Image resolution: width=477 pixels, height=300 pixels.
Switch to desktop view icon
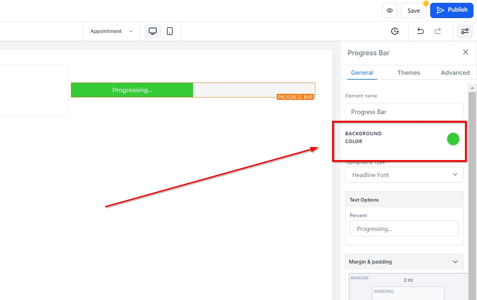[153, 31]
